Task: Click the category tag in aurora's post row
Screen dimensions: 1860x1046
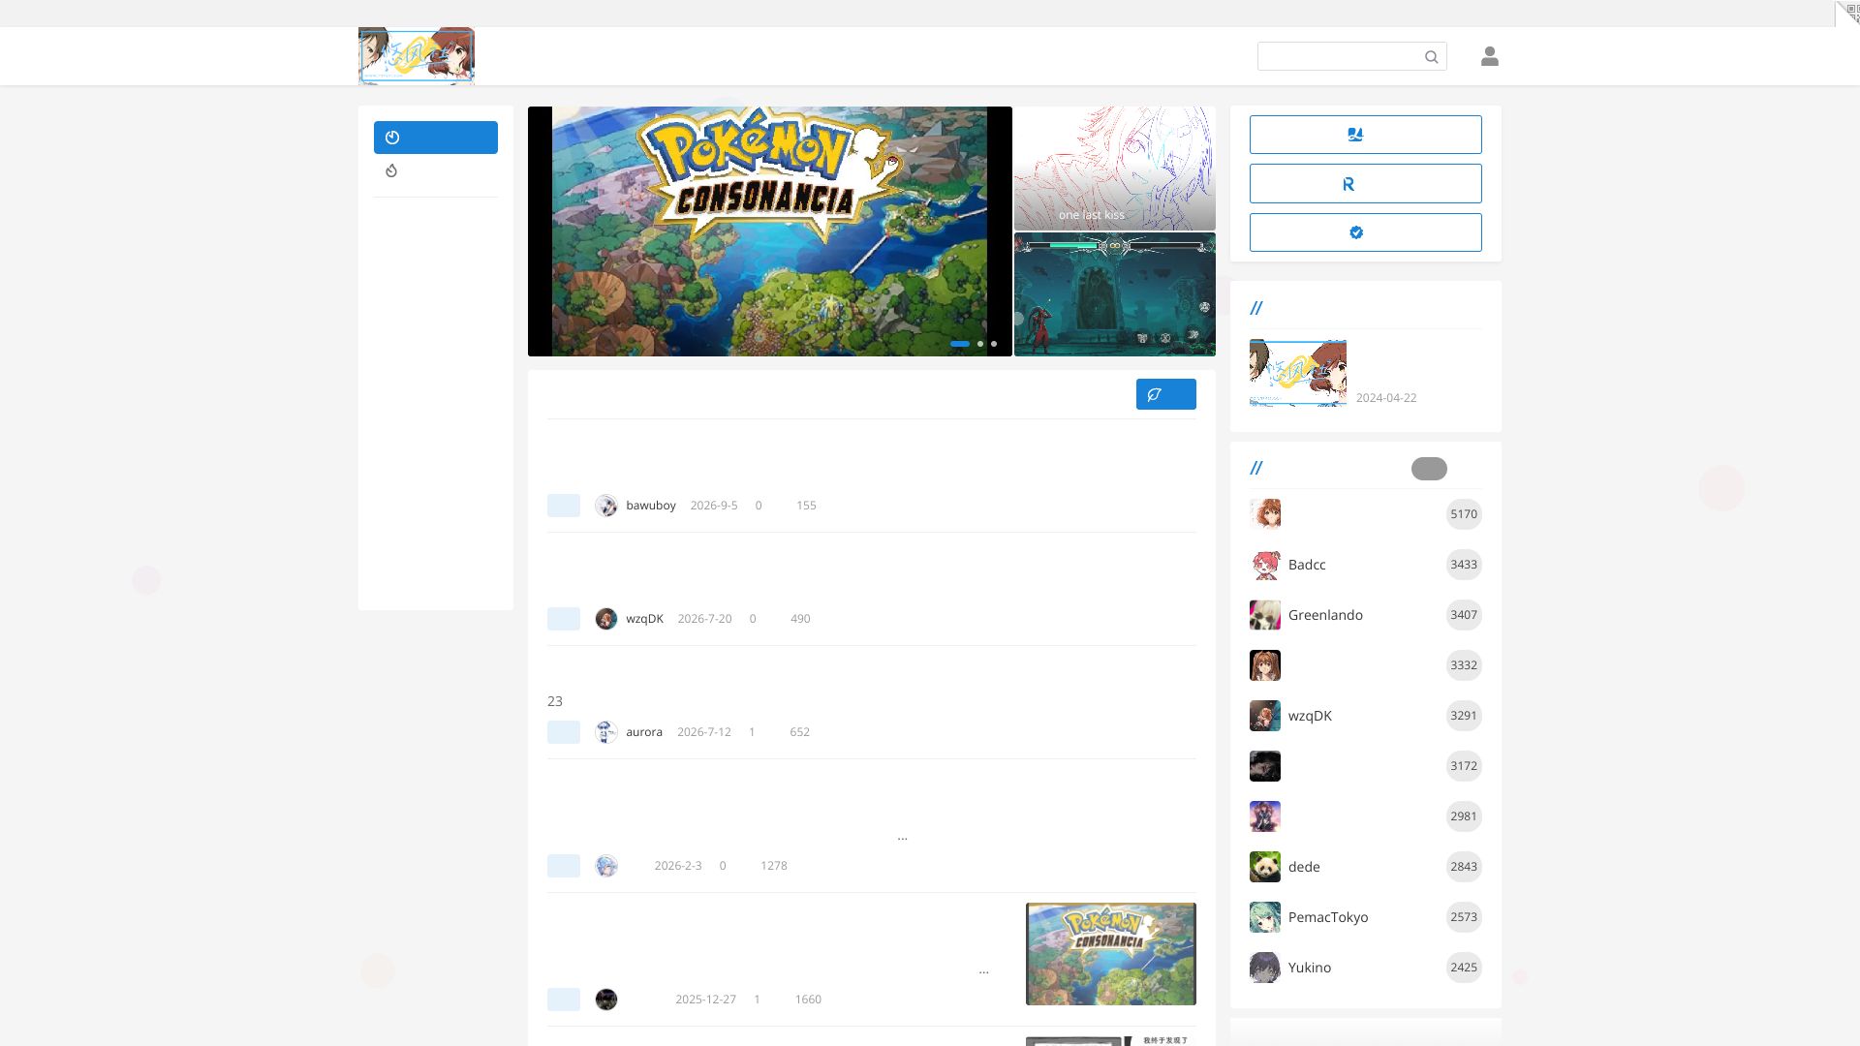Action: [x=564, y=732]
